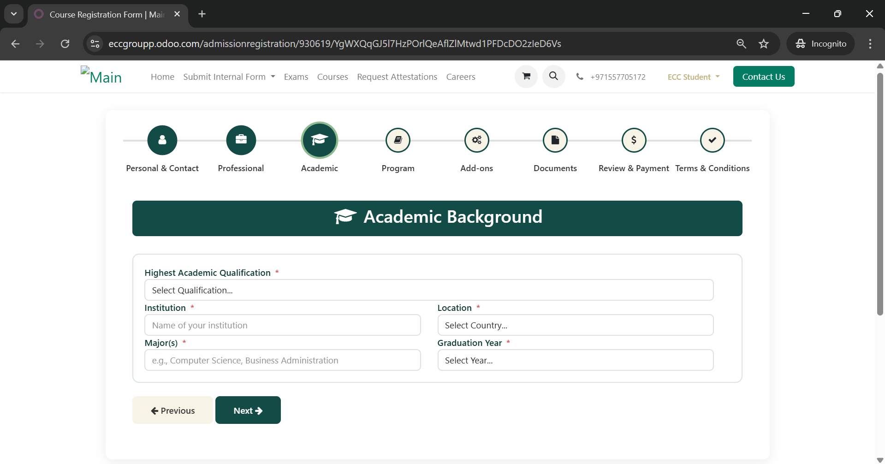The width and height of the screenshot is (885, 464).
Task: Click the page vertical scrollbar
Action: pyautogui.click(x=880, y=194)
